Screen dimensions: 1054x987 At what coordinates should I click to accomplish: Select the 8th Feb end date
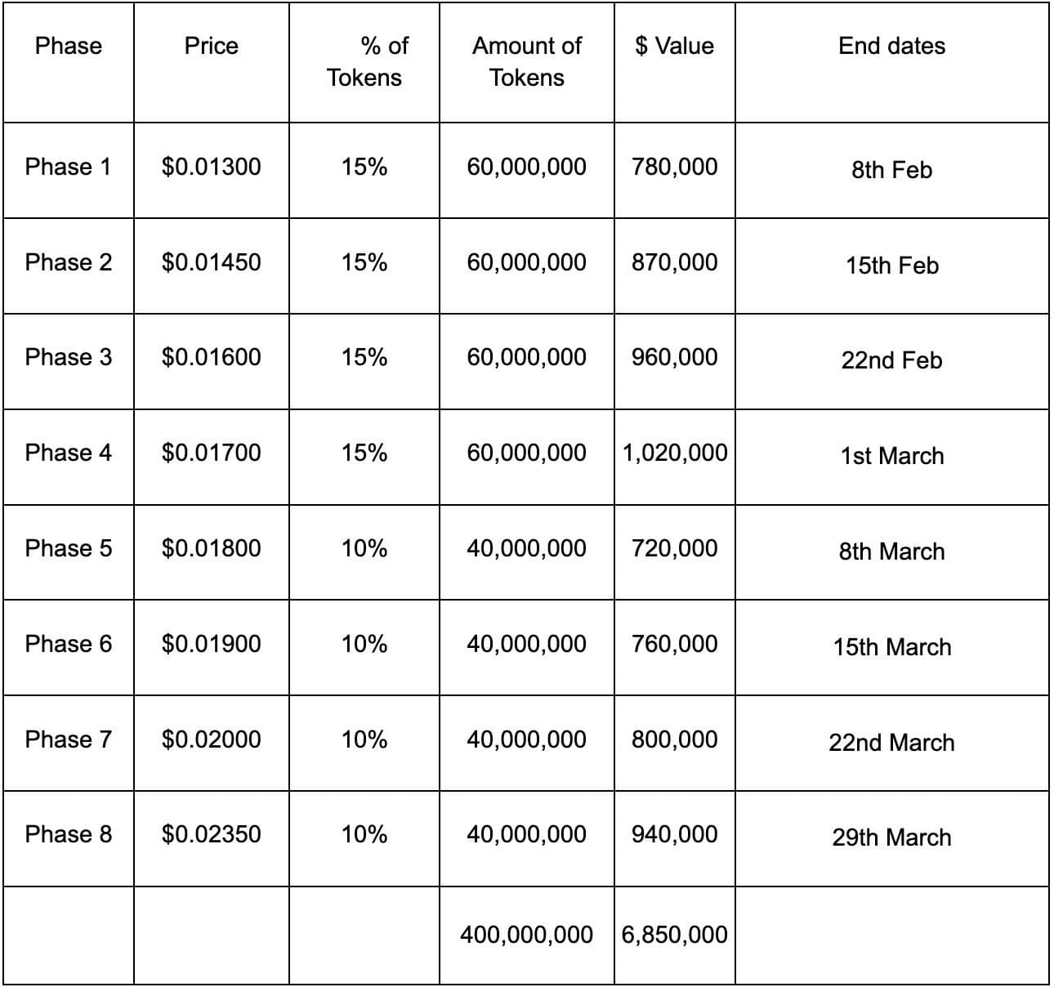click(x=891, y=170)
